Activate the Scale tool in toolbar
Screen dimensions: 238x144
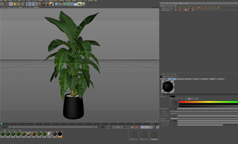15,4
